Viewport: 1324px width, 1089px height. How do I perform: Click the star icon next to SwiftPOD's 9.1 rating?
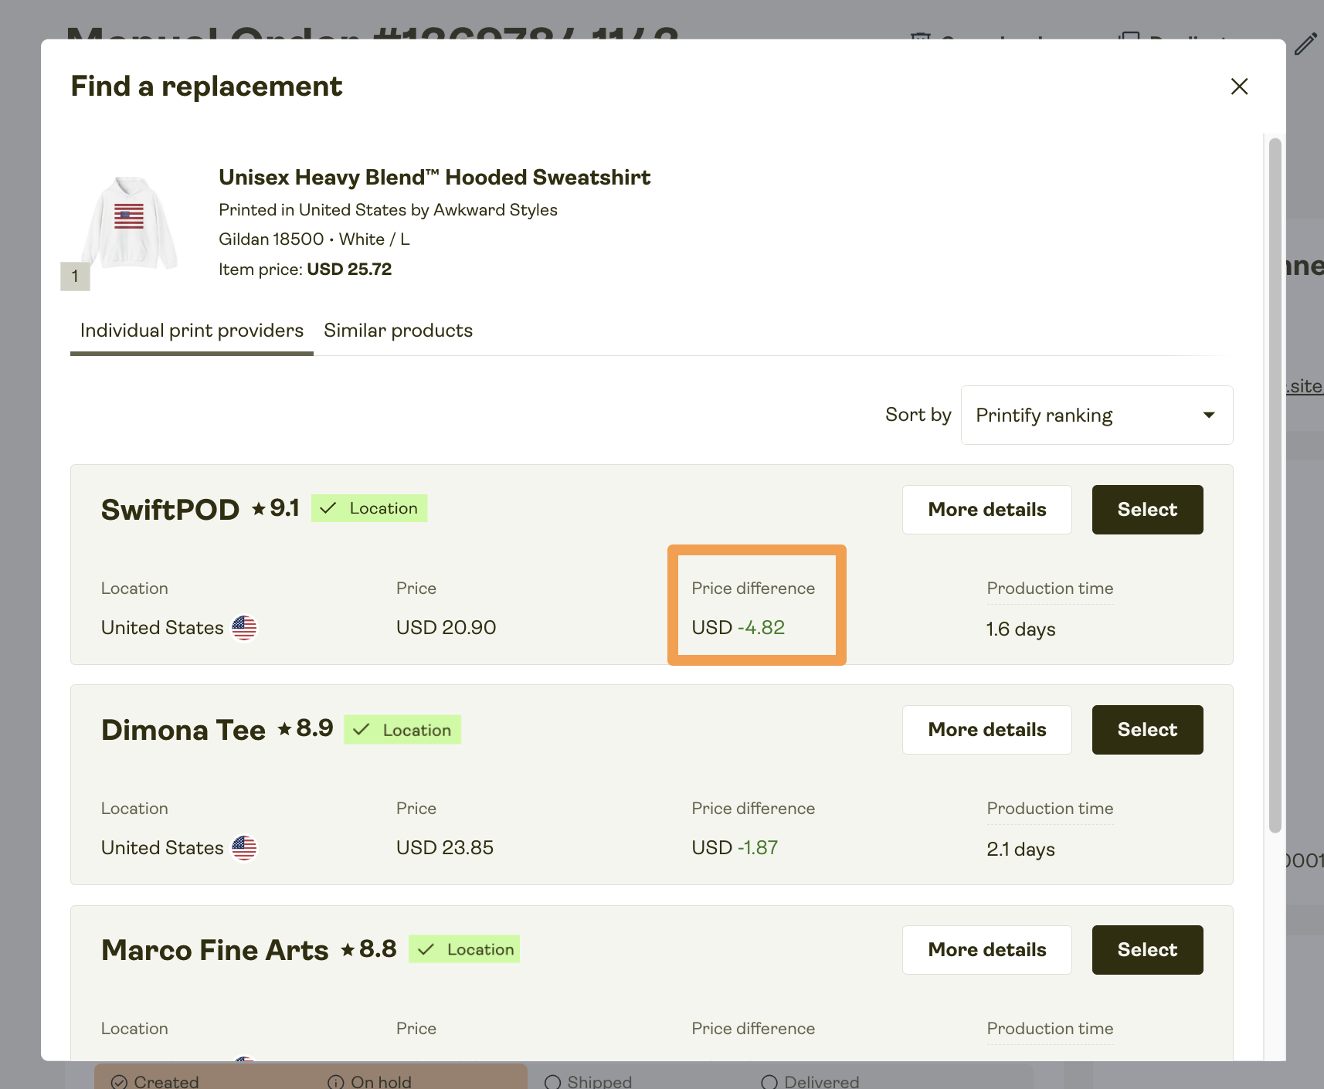pos(257,508)
